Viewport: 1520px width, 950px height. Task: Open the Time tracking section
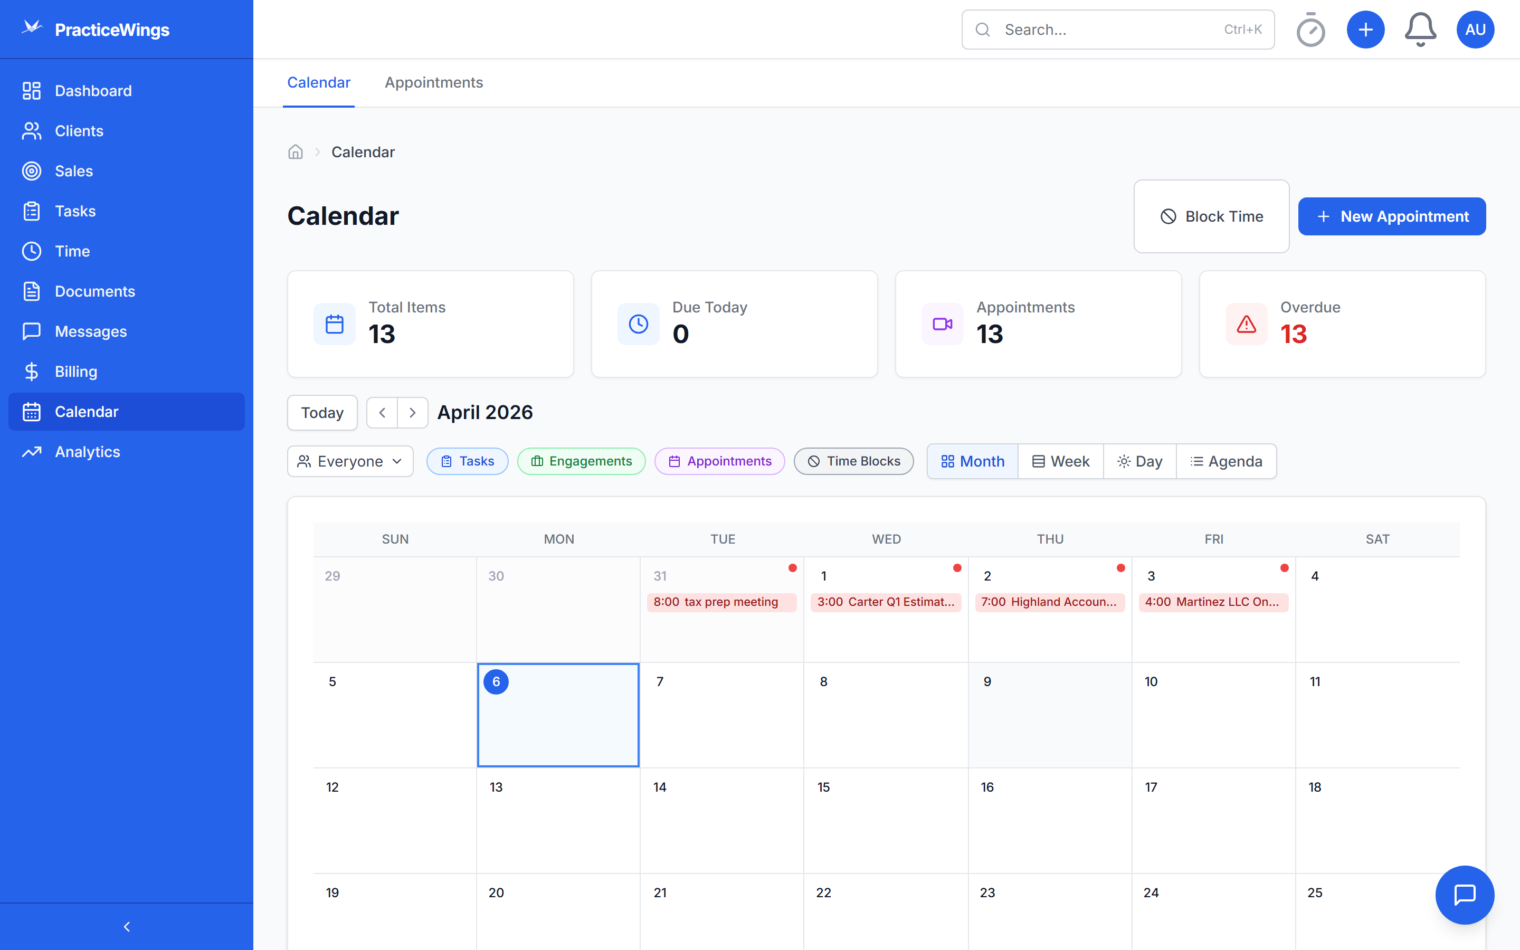(x=126, y=251)
